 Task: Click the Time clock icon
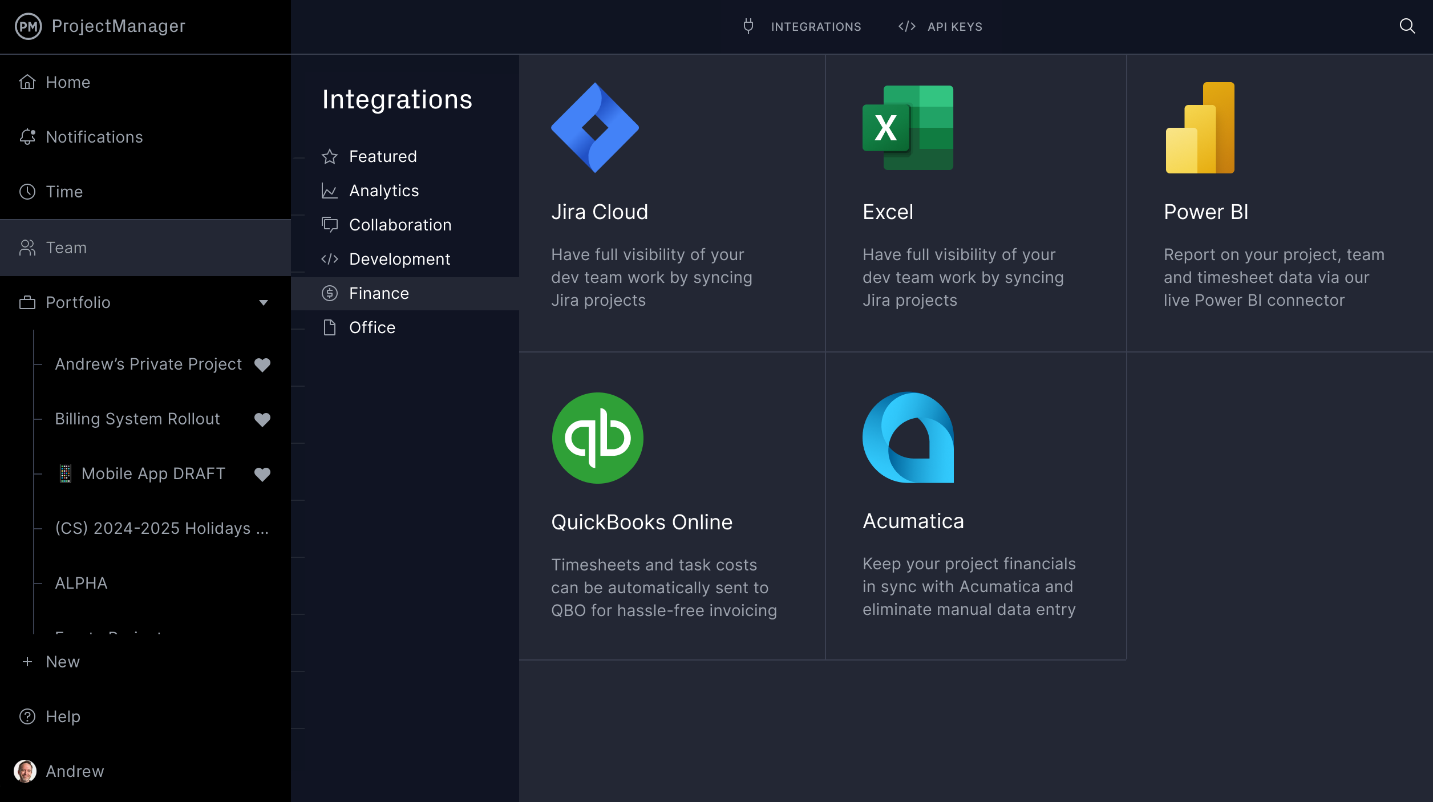pyautogui.click(x=27, y=192)
